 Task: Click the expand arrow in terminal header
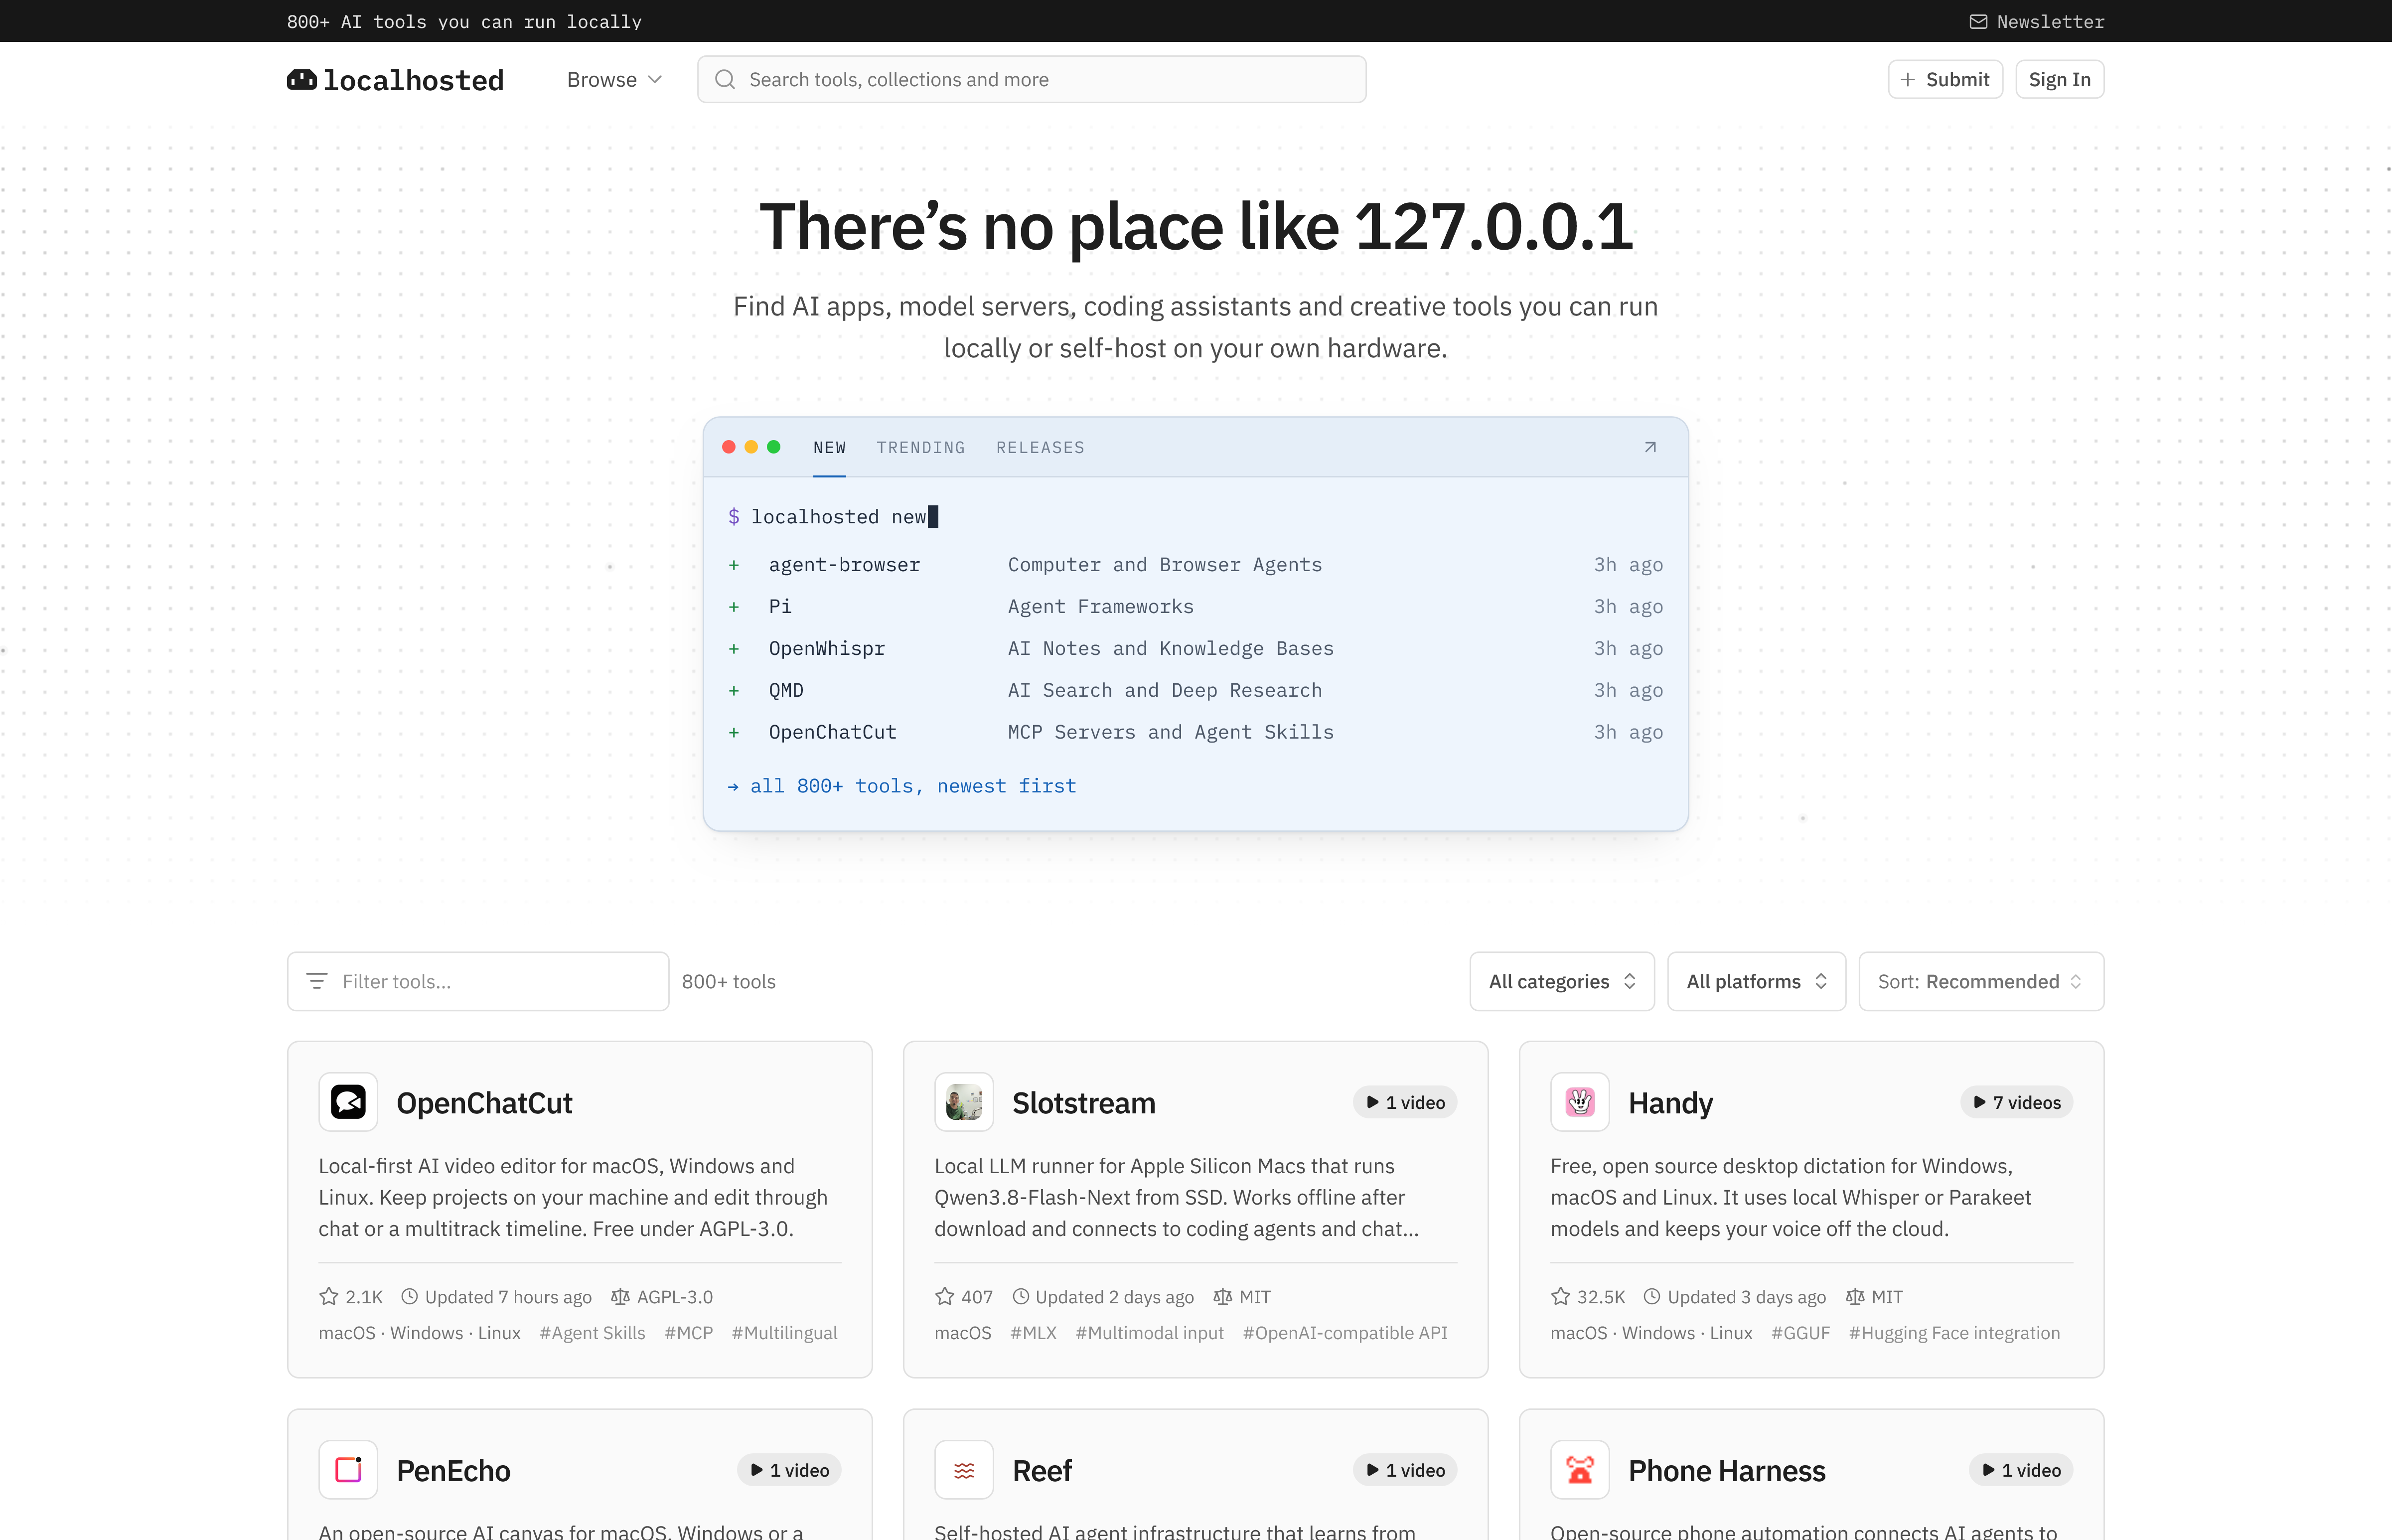coord(1650,447)
